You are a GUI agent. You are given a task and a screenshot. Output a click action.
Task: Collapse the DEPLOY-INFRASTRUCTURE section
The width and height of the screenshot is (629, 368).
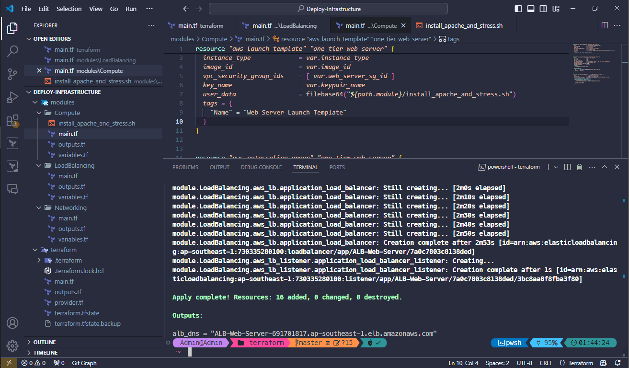[93, 92]
